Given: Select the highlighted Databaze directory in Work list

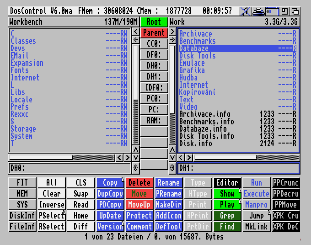Looking at the screenshot, I should 238,48.
